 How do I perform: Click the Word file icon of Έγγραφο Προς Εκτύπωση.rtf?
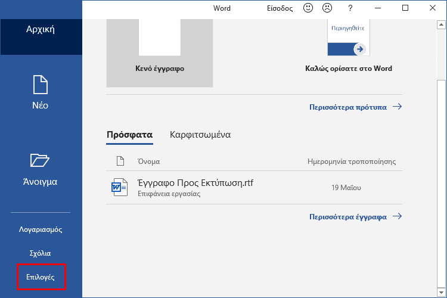[119, 187]
